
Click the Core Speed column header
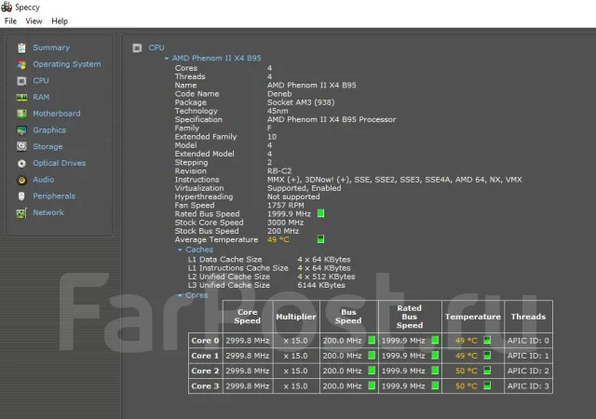point(248,317)
